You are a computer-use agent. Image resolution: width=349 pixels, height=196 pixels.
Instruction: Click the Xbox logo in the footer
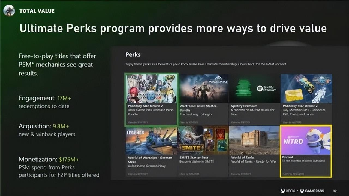pos(288,191)
